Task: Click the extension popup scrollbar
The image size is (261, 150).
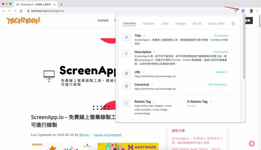Action: (244, 47)
